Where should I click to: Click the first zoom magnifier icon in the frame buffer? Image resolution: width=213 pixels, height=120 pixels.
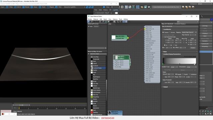87,7
